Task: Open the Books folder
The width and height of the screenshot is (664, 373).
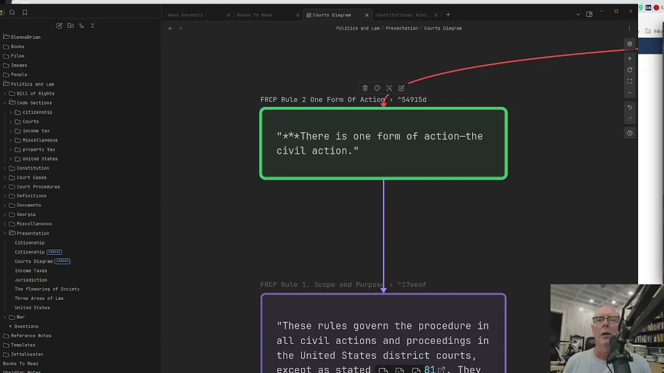Action: (18, 47)
